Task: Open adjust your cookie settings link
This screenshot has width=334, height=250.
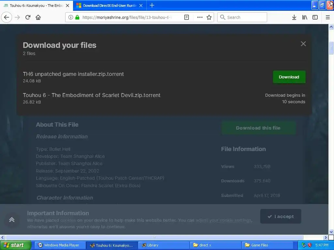Action: 223,220
